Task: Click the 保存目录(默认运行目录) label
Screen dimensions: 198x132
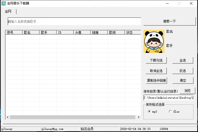Action: click(x=160, y=91)
